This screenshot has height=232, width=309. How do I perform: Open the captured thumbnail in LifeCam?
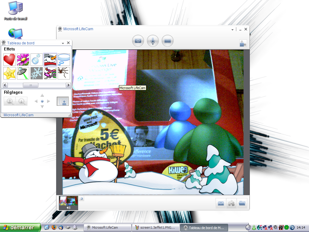[x=68, y=203]
